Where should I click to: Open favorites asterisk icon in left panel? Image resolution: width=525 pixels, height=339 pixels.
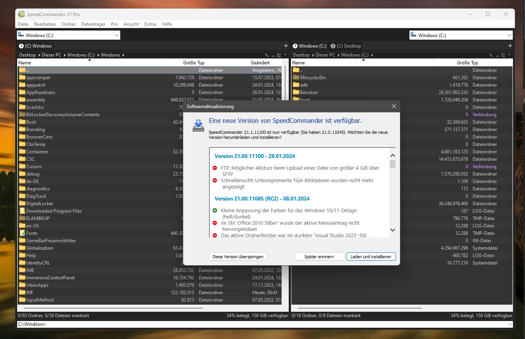click(x=285, y=55)
